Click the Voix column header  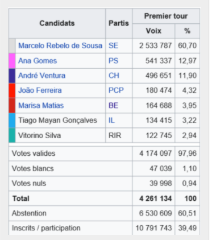click(153, 31)
